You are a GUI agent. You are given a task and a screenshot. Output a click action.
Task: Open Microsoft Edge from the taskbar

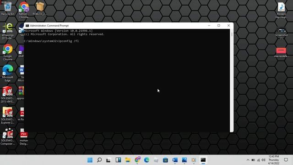(x=146, y=160)
